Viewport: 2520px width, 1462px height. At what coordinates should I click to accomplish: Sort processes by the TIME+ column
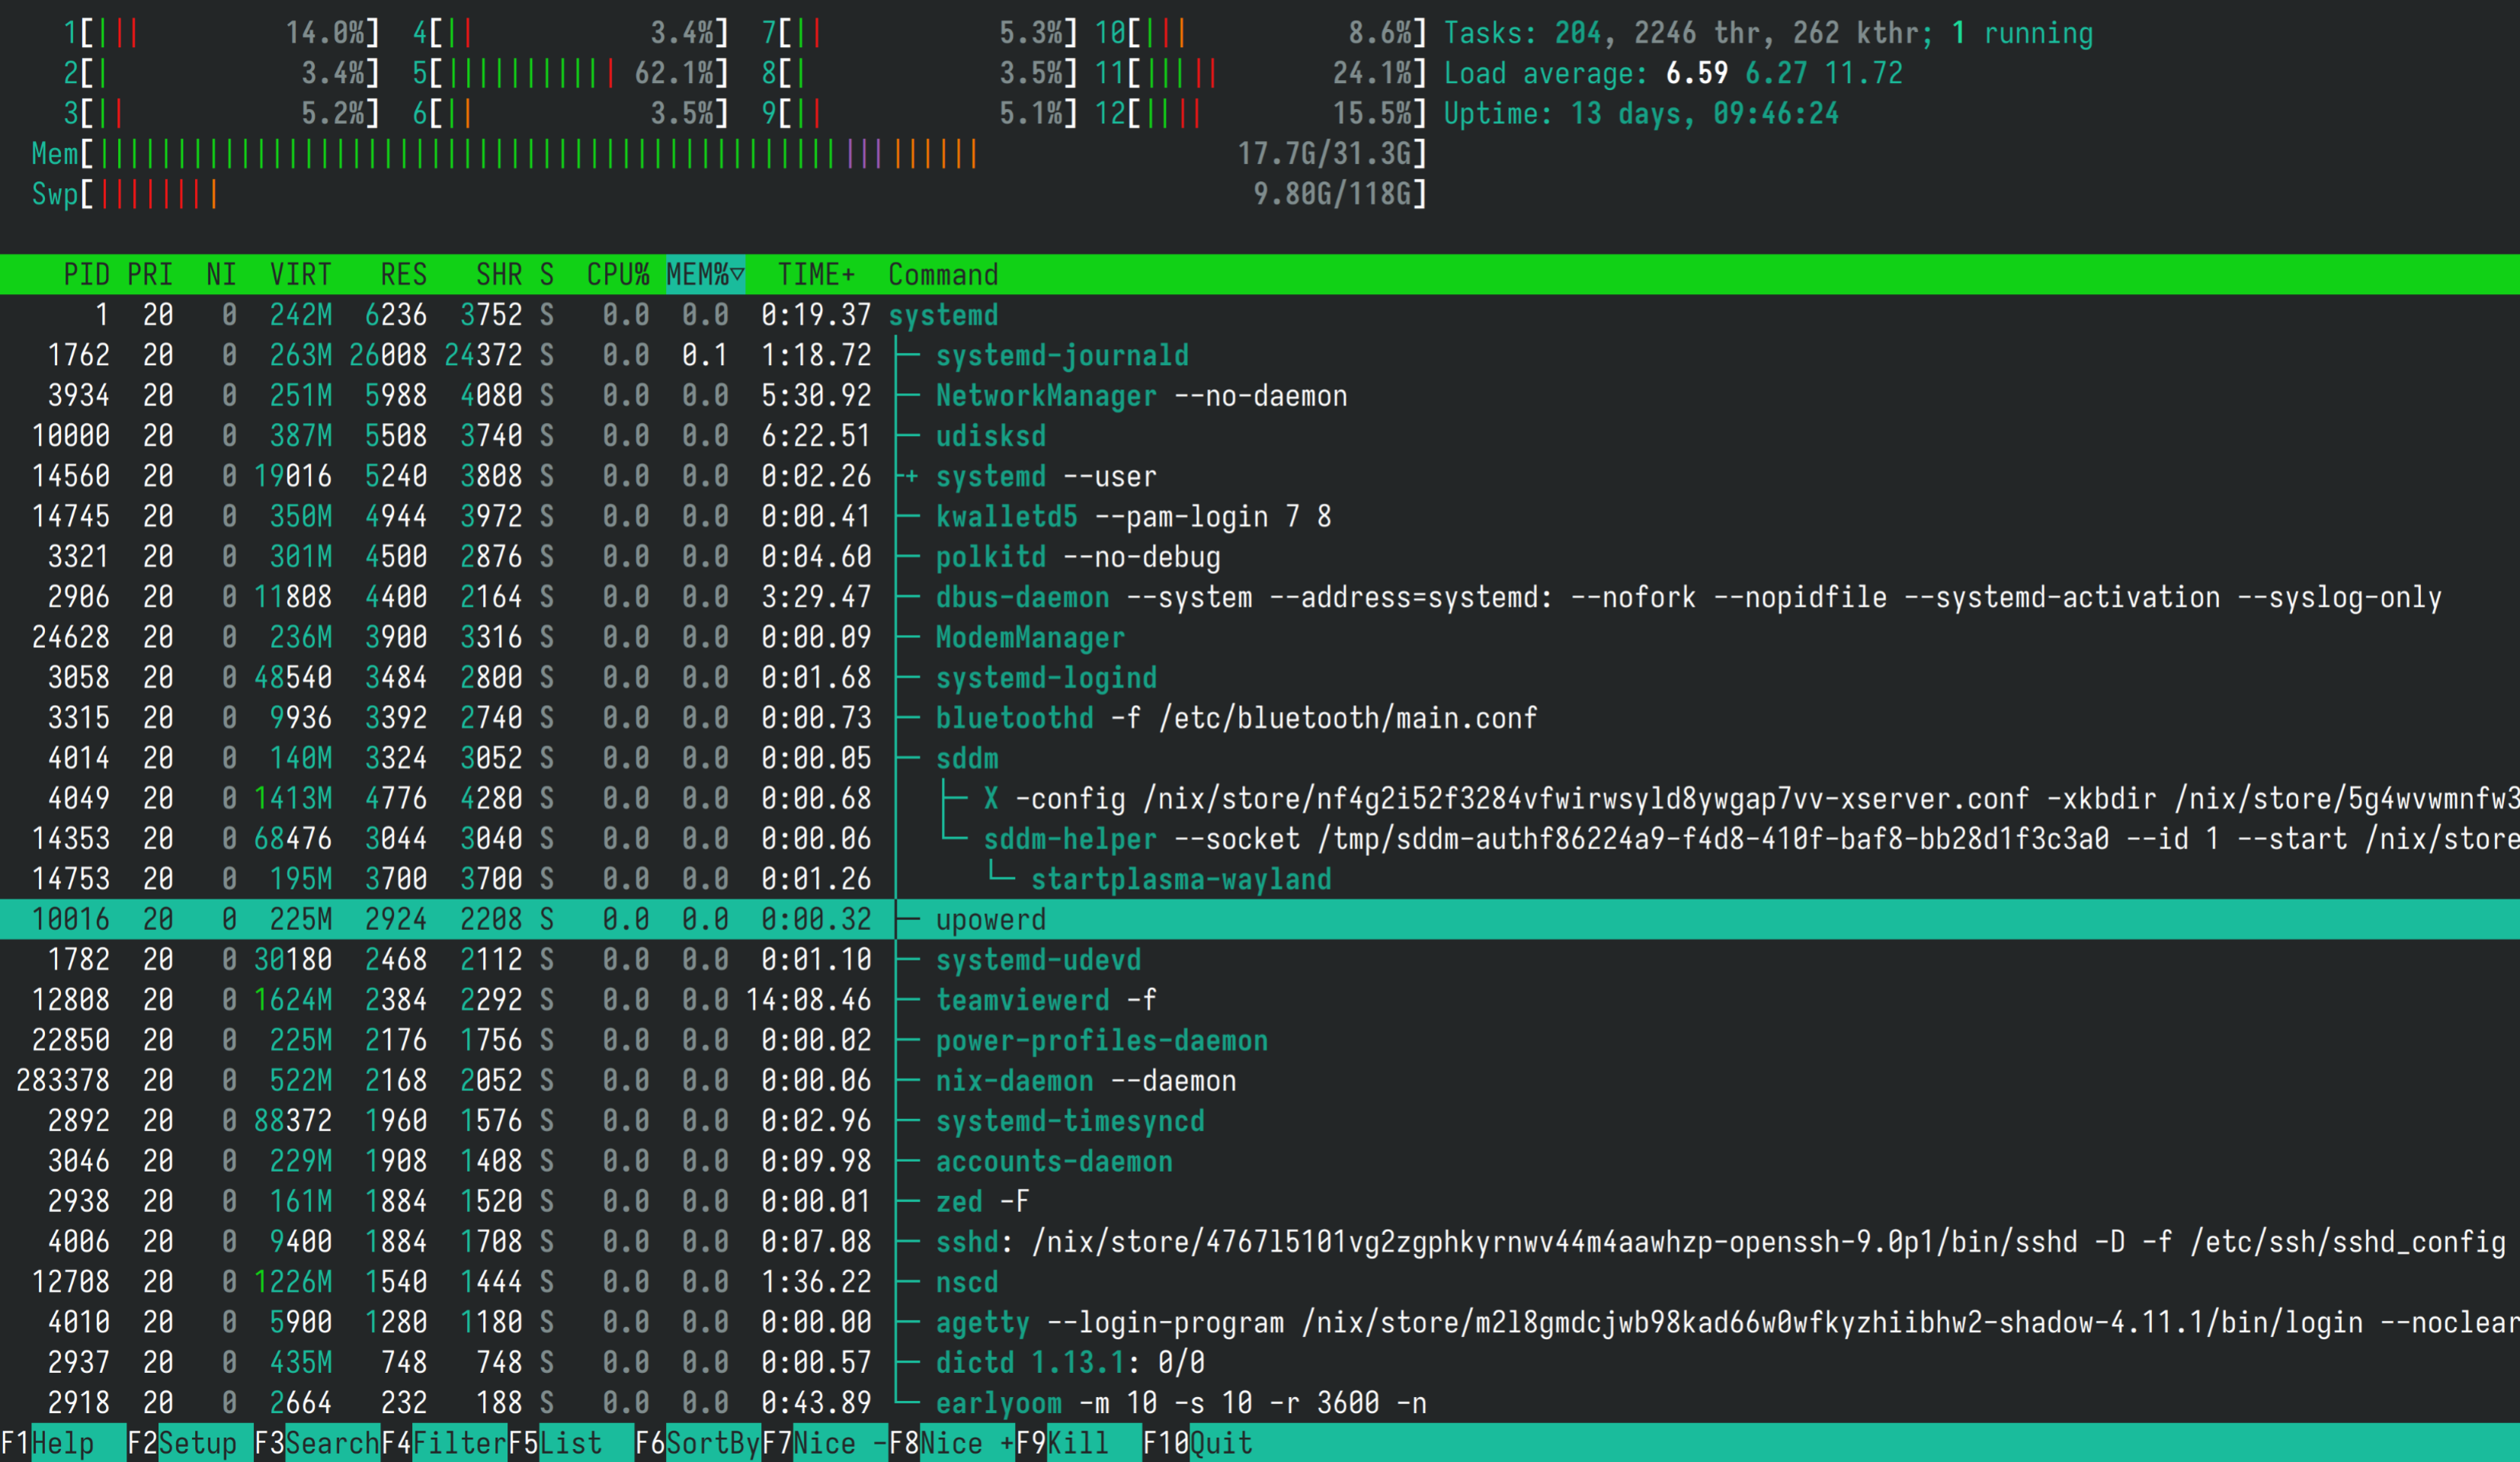pos(816,274)
